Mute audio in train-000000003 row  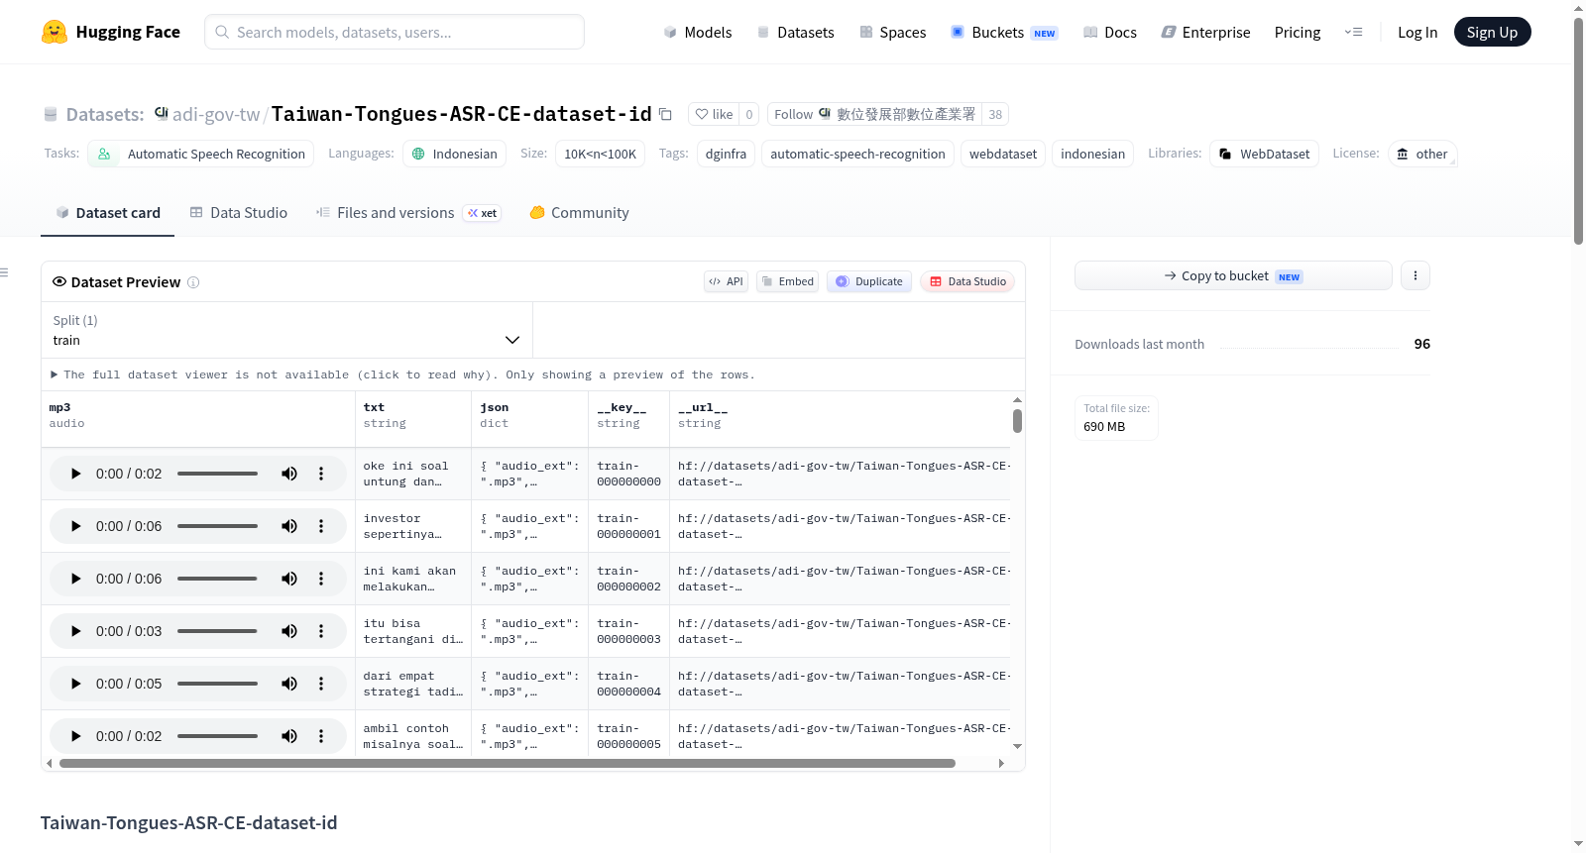coord(289,631)
